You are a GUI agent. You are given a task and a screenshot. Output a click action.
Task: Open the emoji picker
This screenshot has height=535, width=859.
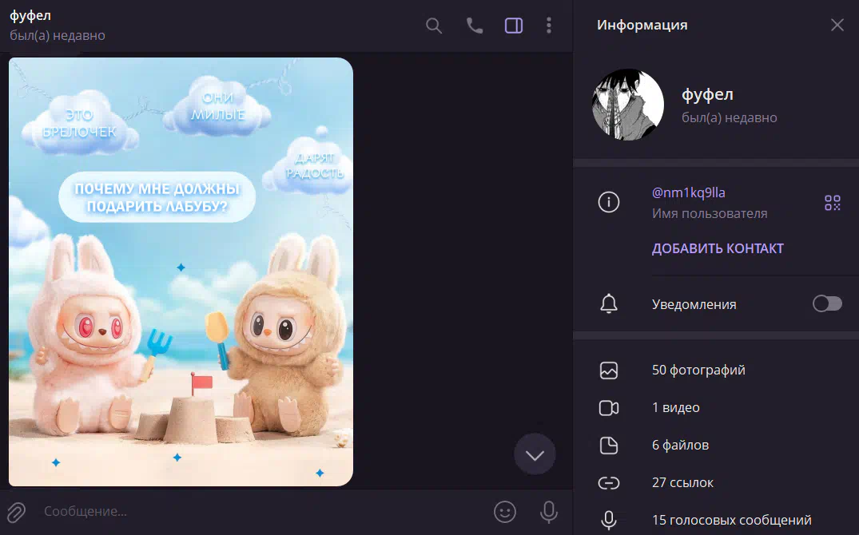coord(504,512)
